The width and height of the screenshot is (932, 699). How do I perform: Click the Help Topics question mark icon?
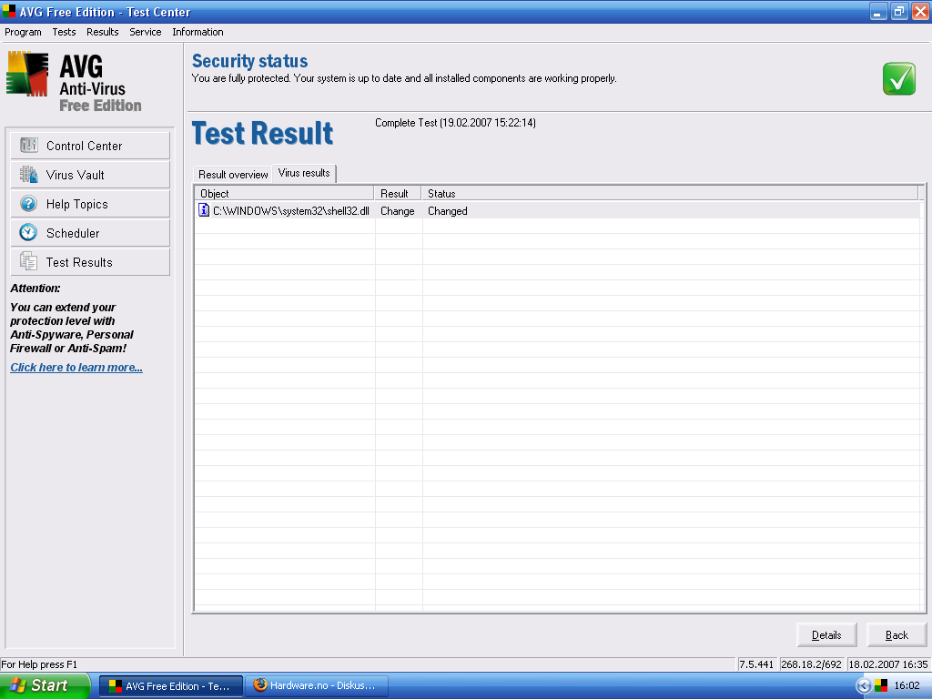coord(28,203)
